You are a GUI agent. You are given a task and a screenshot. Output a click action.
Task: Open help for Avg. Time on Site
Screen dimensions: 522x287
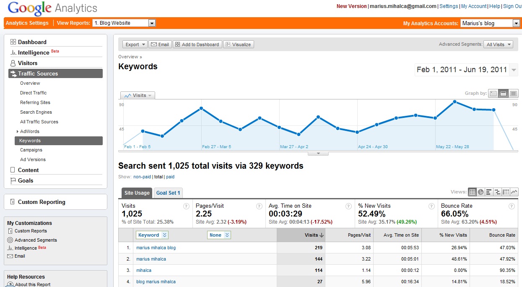pyautogui.click(x=348, y=206)
